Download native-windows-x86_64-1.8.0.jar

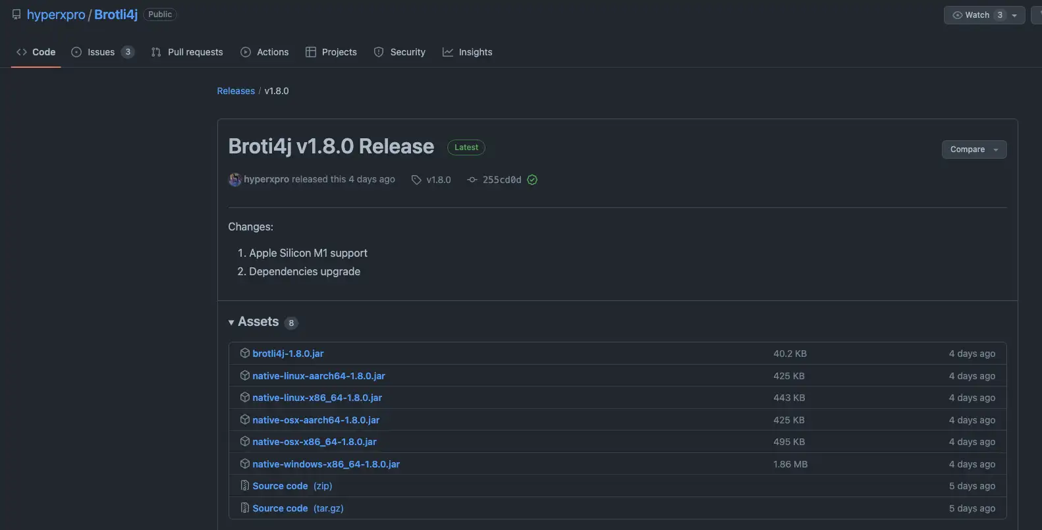326,464
